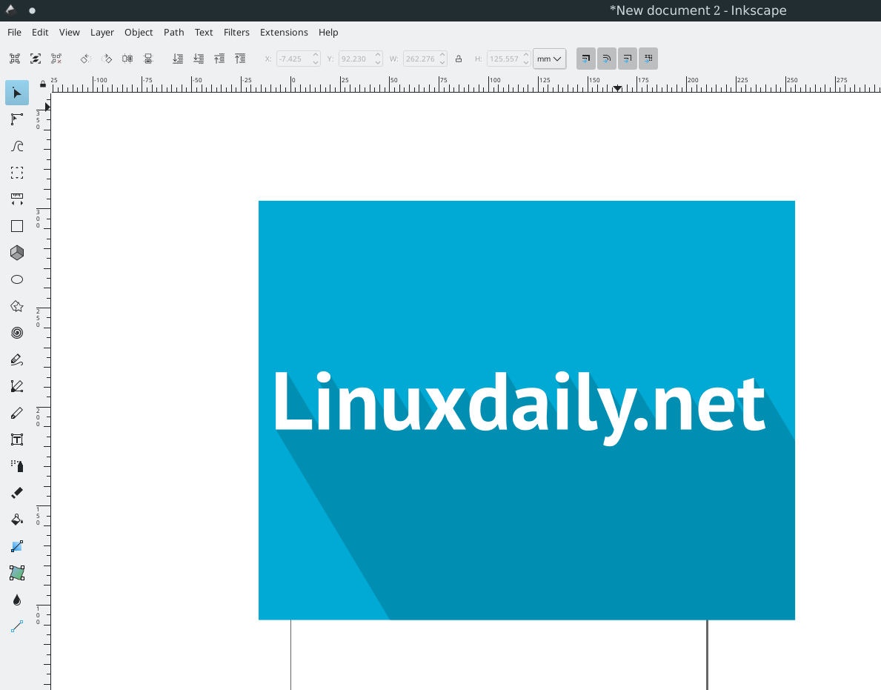The width and height of the screenshot is (881, 690).
Task: Activate the Star tool
Action: (16, 306)
